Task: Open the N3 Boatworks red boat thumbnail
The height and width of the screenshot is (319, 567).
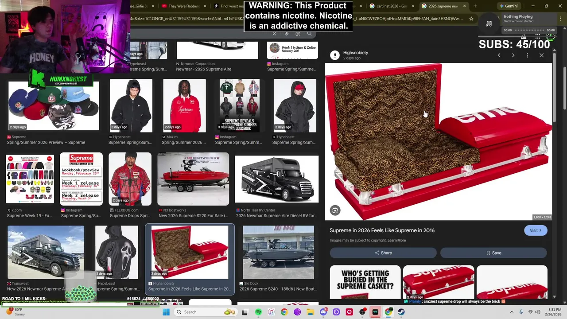Action: coord(193,179)
